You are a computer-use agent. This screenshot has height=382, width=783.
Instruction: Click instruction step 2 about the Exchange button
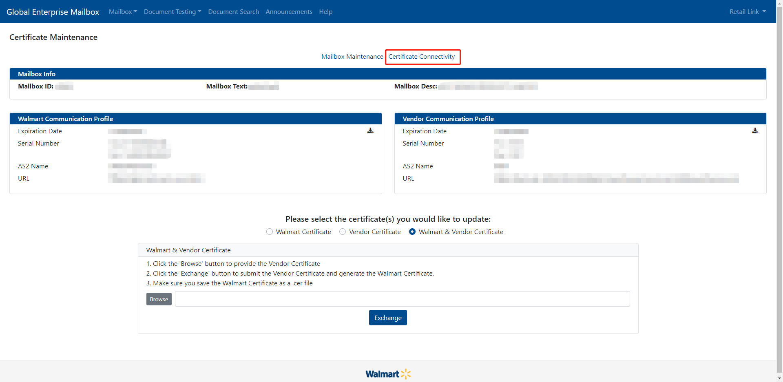click(290, 274)
